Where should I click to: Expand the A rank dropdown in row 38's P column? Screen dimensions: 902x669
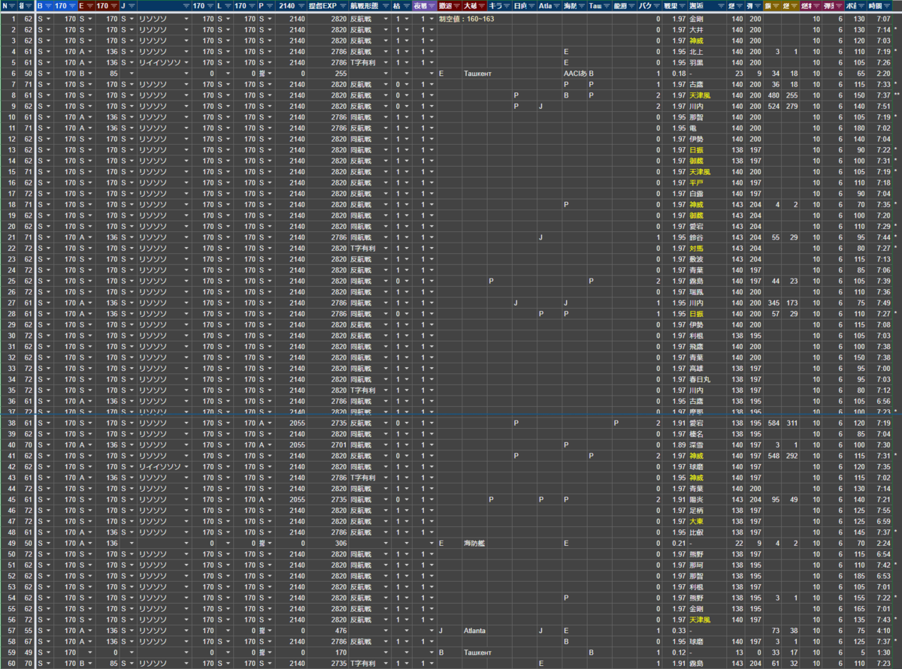269,423
